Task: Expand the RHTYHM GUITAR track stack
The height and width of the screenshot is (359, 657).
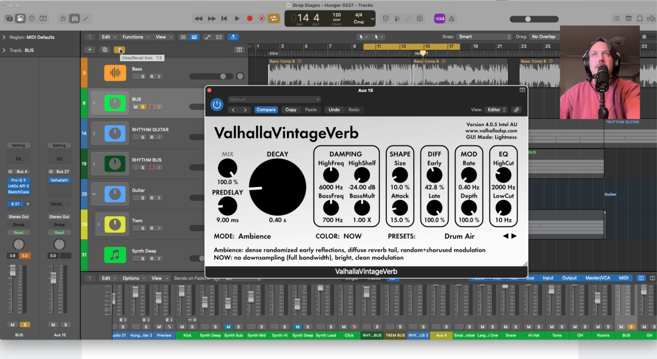Action: point(94,134)
